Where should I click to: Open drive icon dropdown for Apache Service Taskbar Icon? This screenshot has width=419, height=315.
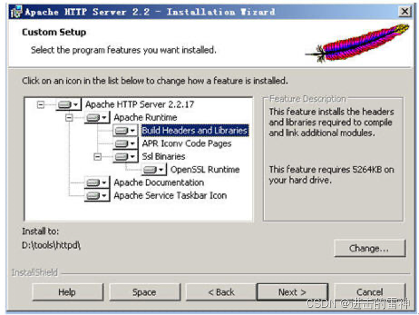(96, 196)
